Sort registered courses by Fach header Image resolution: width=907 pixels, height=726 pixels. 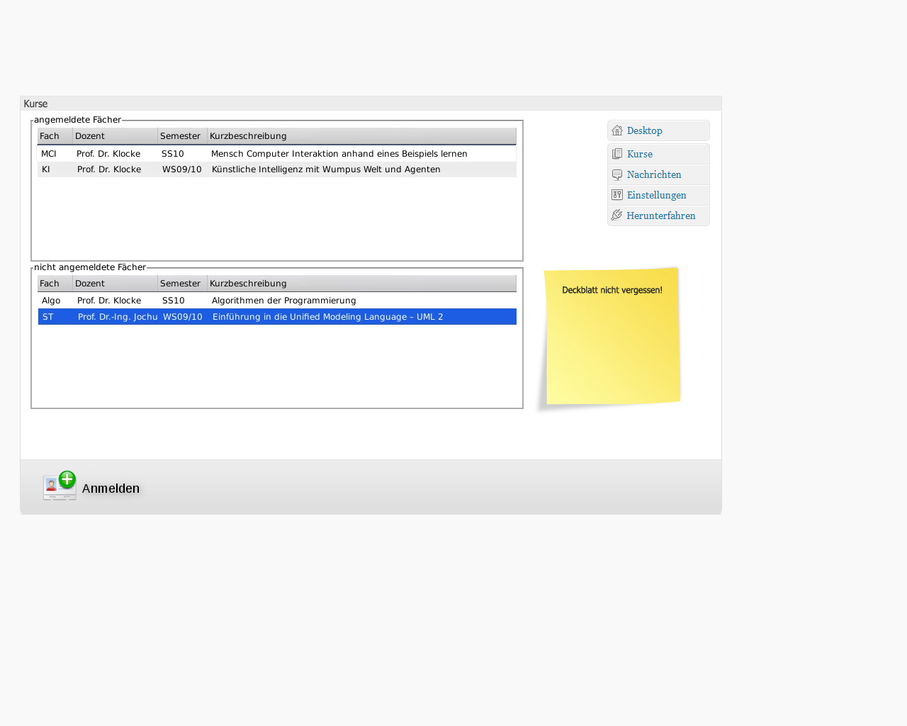(x=54, y=136)
